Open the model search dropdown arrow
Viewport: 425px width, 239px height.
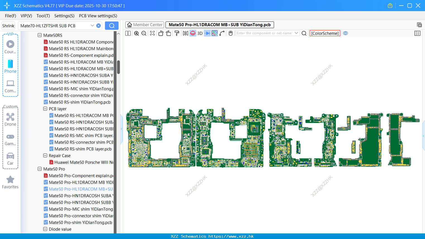(92, 26)
